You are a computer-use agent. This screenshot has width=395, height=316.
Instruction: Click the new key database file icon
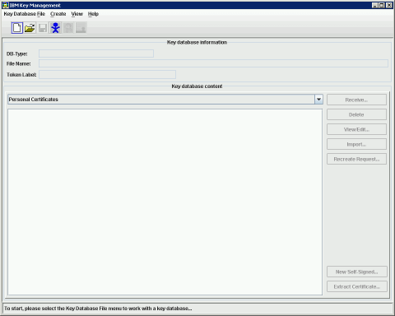pyautogui.click(x=17, y=28)
